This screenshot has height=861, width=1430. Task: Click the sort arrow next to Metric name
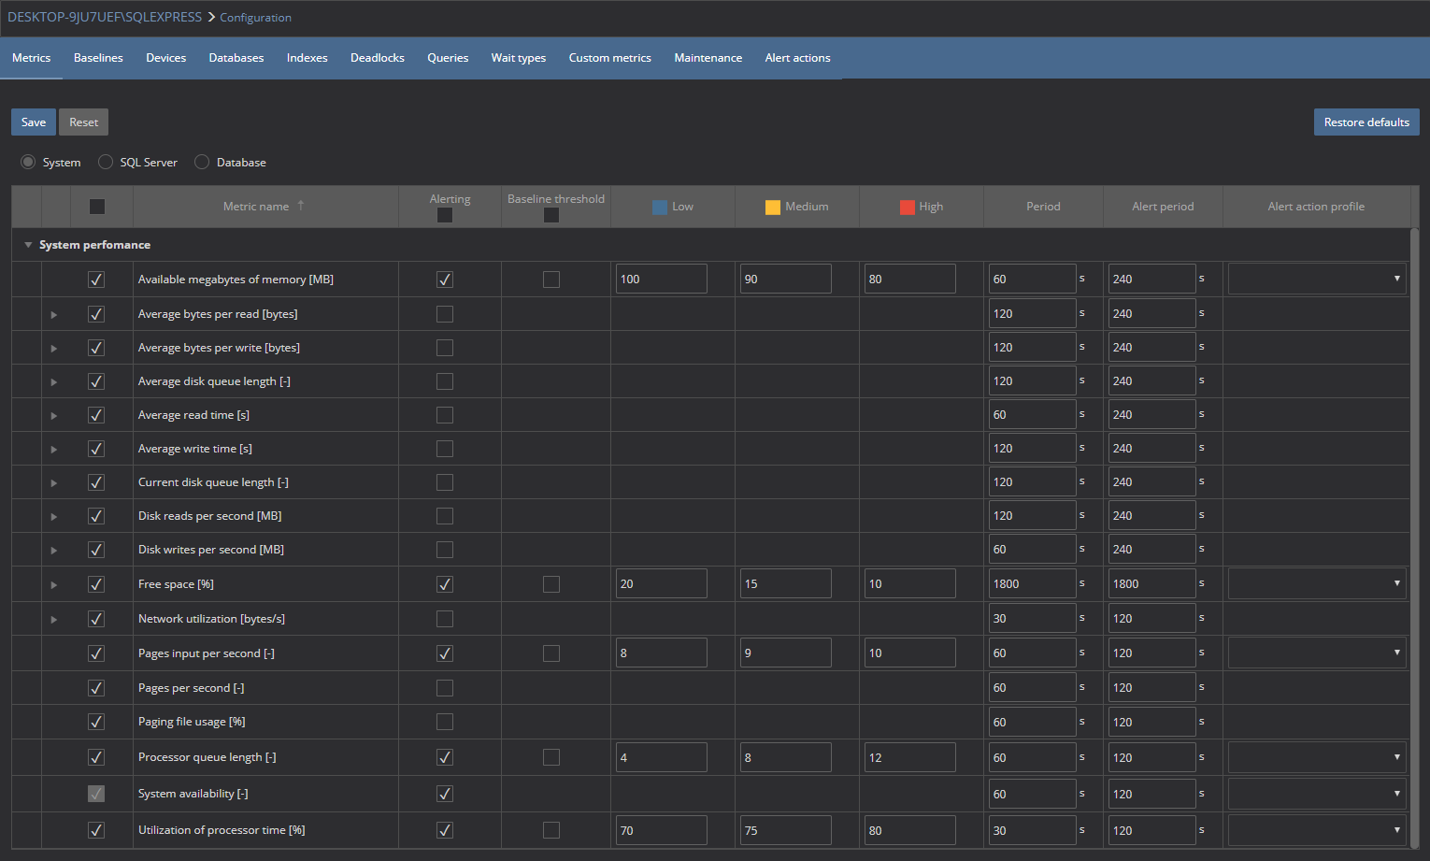tap(301, 205)
